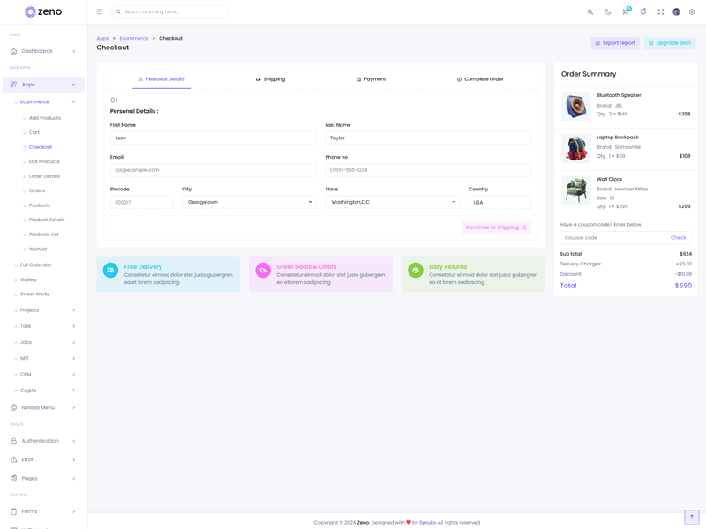
Task: Open the settings gear icon in header
Action: tap(692, 11)
